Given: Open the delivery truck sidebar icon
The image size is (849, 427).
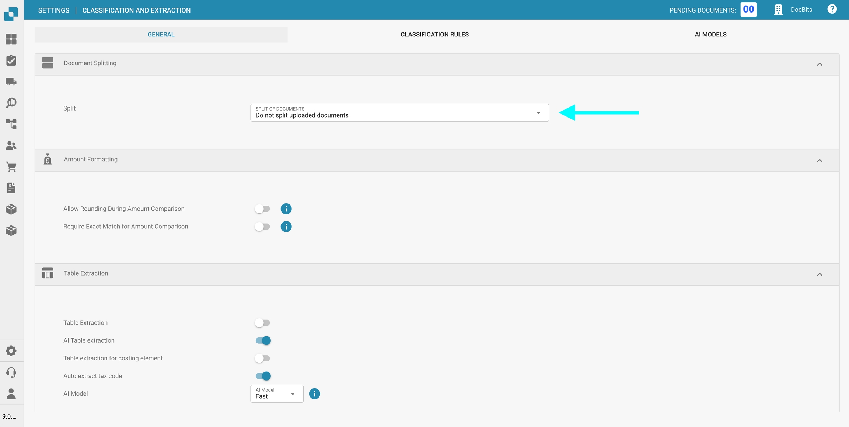Looking at the screenshot, I should tap(11, 81).
